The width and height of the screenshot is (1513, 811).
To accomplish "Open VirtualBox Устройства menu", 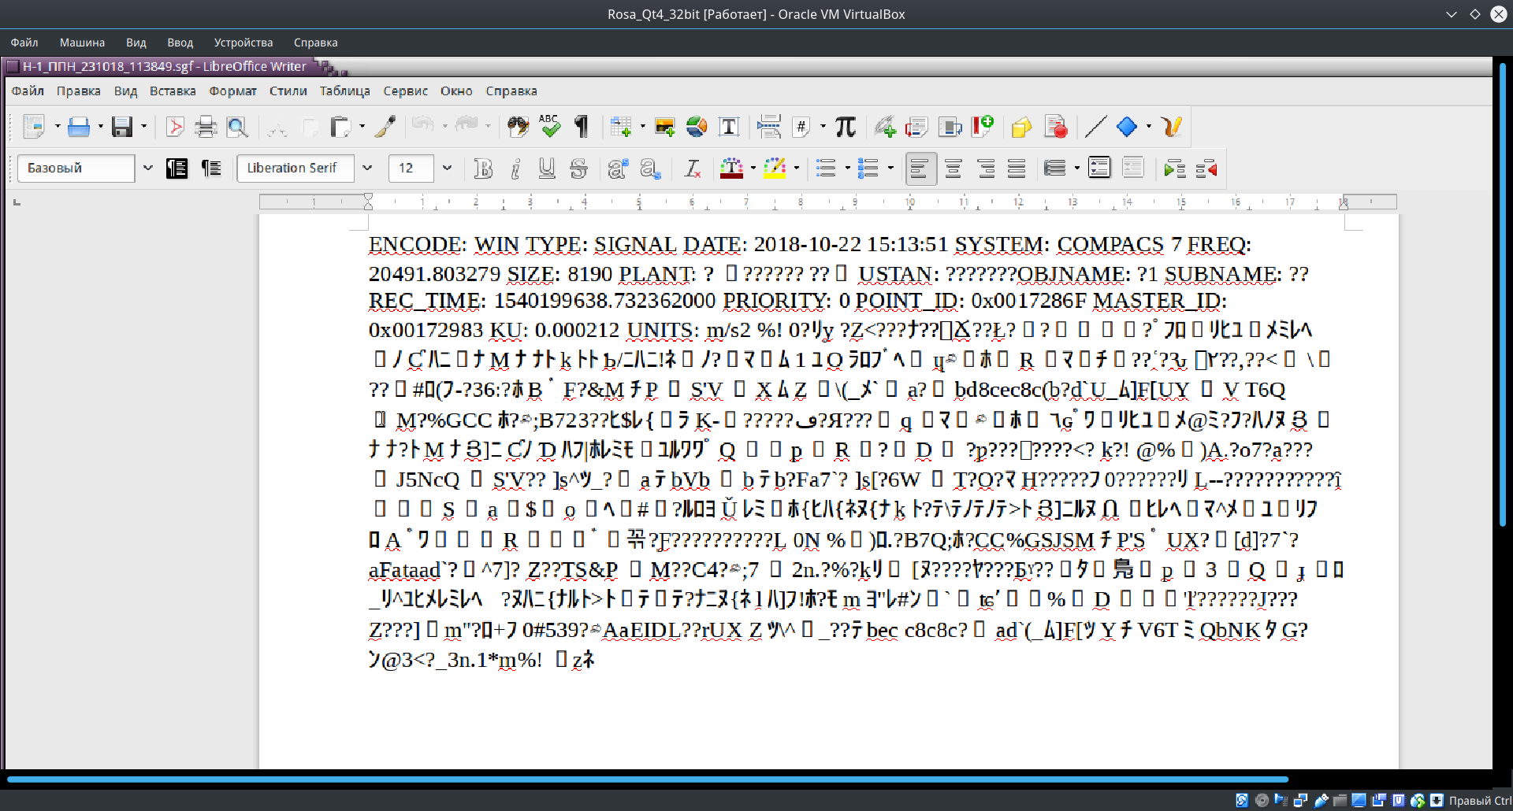I will (x=243, y=43).
